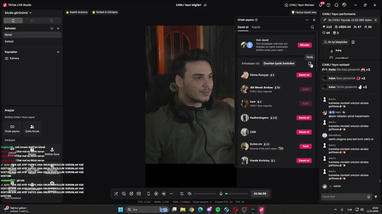This screenshot has width=382, height=214.
Task: Toggle the muted speaker icon
Action: (189, 194)
